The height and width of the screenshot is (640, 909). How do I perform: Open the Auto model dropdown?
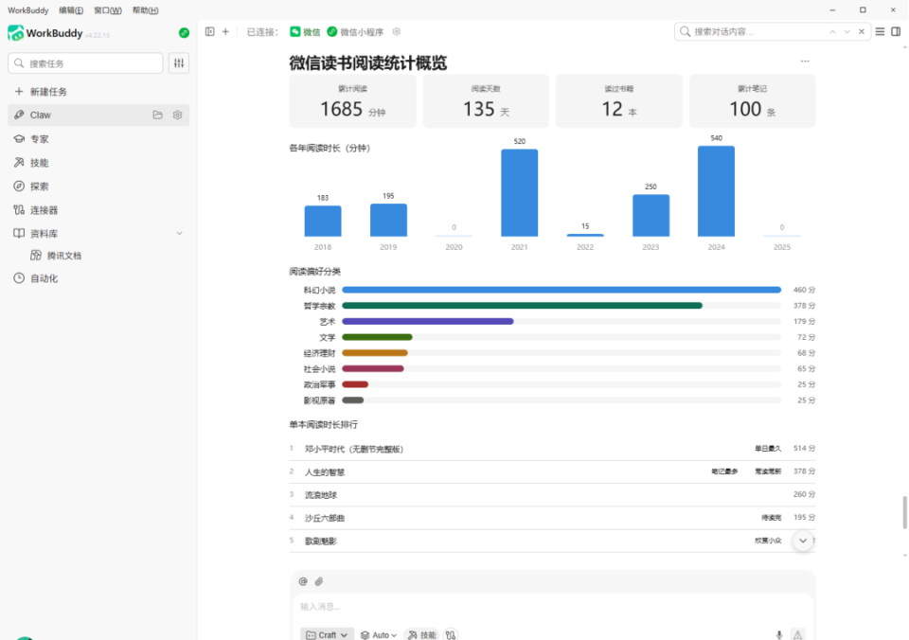click(x=379, y=634)
